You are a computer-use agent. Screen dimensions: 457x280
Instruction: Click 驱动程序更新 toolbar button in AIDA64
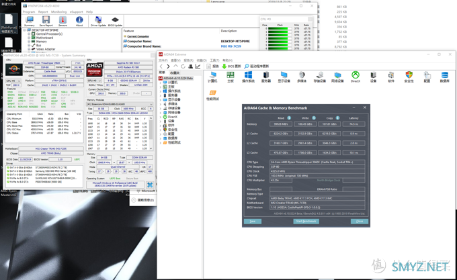(x=257, y=66)
